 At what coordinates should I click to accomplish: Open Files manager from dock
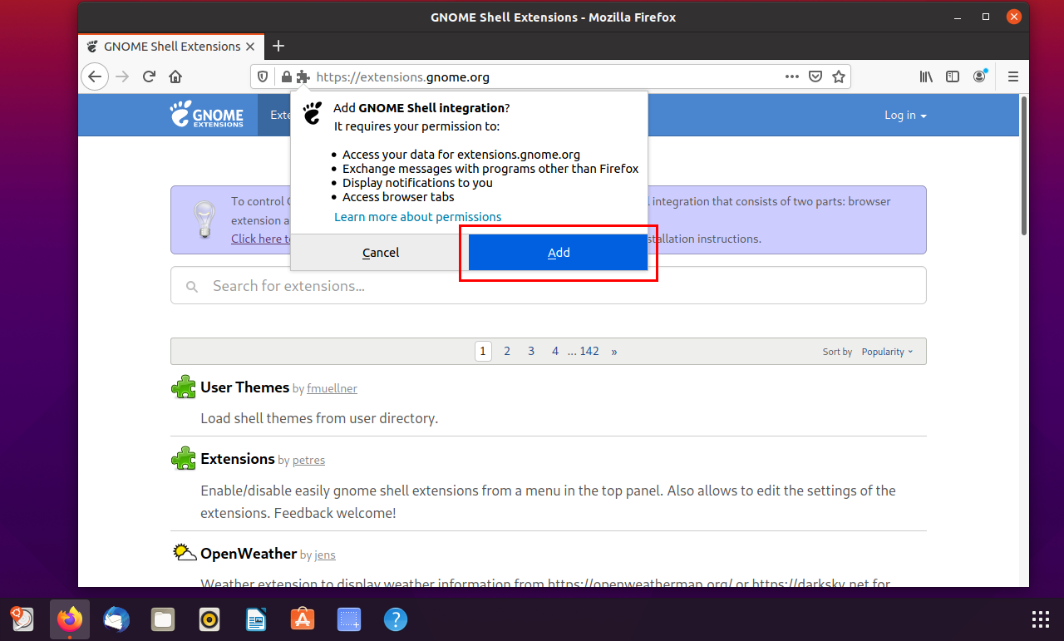163,619
